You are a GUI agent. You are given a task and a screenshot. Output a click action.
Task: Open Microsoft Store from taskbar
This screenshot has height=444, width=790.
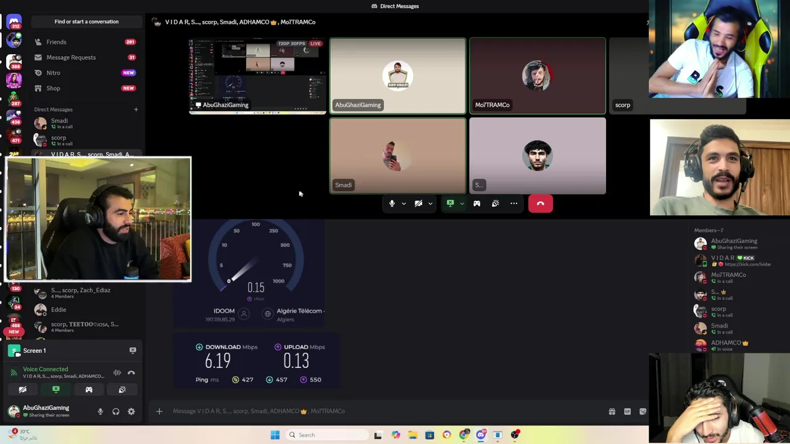pos(430,435)
